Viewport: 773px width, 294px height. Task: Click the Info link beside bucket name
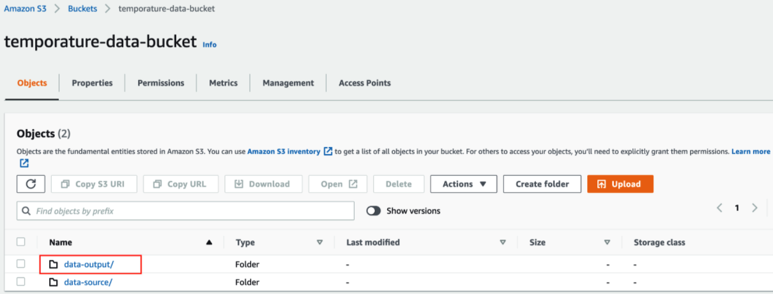(x=210, y=45)
